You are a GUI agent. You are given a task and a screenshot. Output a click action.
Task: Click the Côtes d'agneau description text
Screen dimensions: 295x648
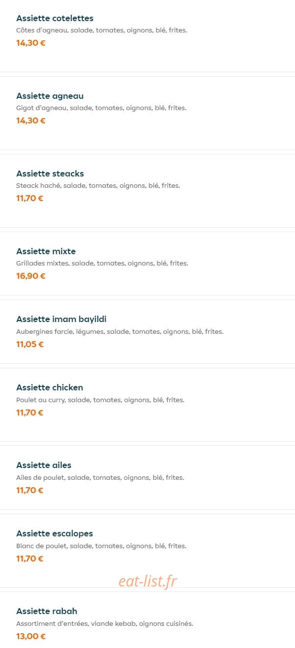[x=102, y=30]
